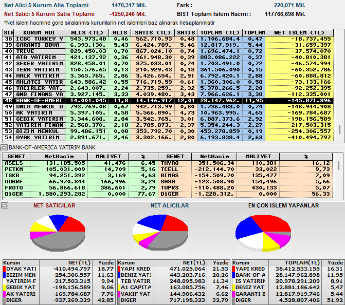The width and height of the screenshot is (345, 305).
Task: Select the AHLATCI YATIR row
Action: coord(168,82)
